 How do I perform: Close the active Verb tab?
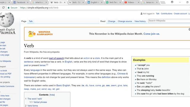pyautogui.click(x=65, y=2)
